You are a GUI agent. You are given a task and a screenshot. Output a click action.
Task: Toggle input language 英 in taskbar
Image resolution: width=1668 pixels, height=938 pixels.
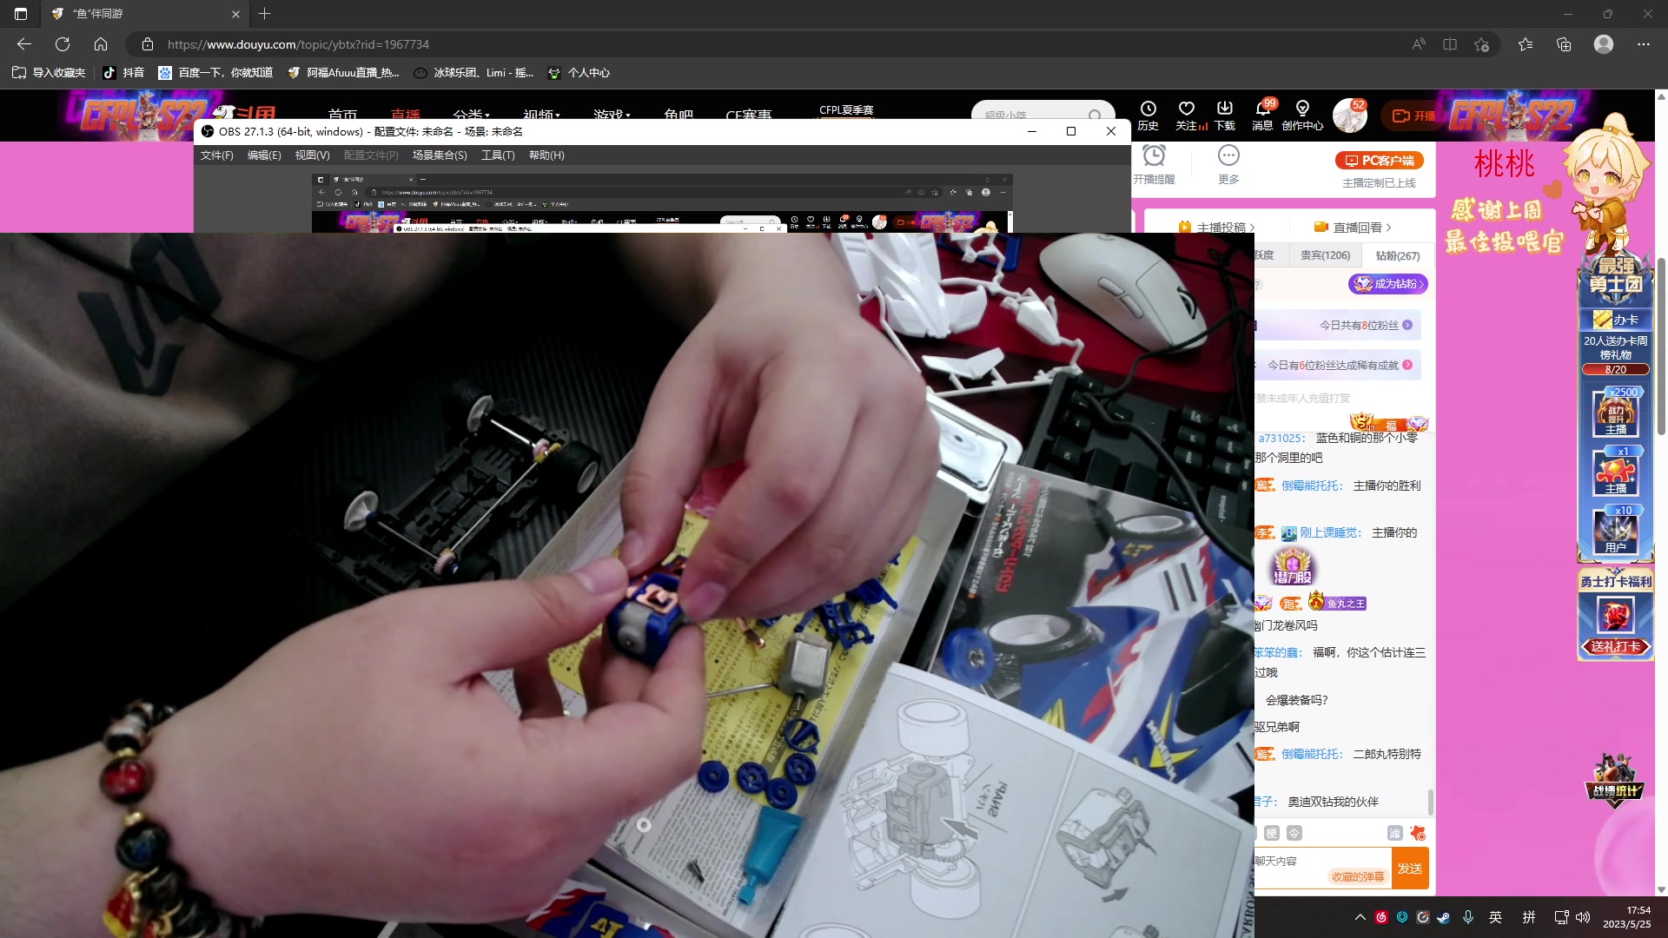click(1495, 917)
